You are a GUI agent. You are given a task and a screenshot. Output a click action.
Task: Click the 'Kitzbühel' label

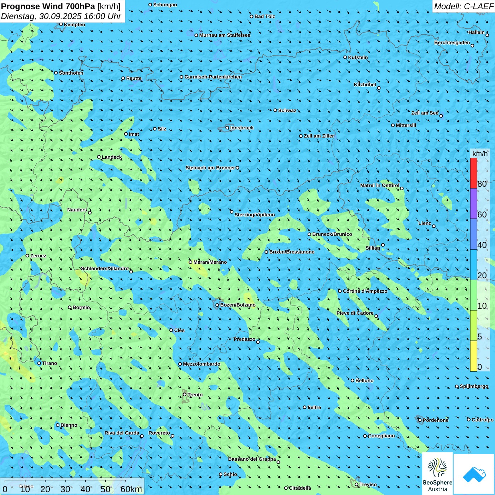point(365,85)
